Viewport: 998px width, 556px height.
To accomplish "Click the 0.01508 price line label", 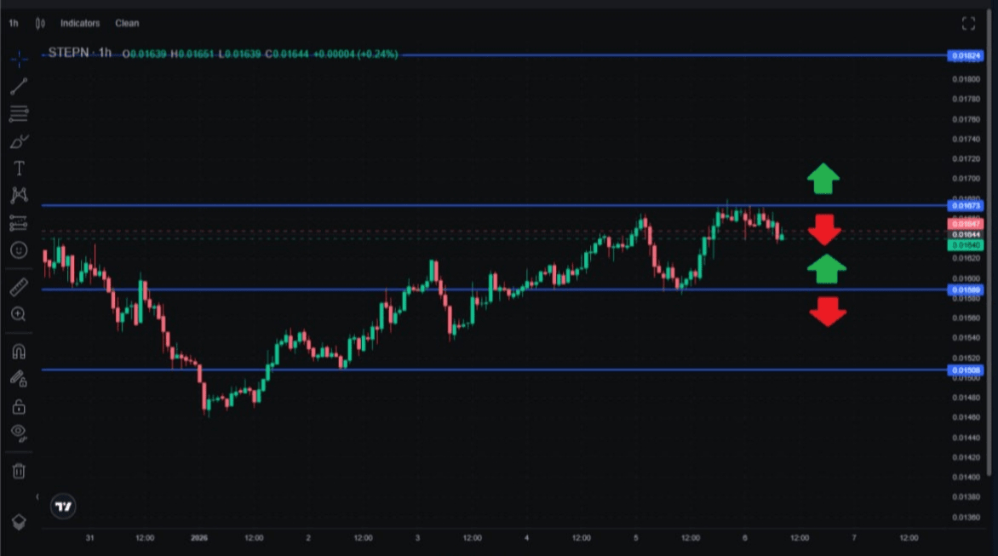I will click(966, 370).
